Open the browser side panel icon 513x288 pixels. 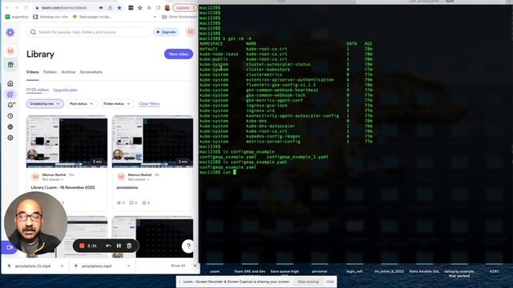pos(158,7)
